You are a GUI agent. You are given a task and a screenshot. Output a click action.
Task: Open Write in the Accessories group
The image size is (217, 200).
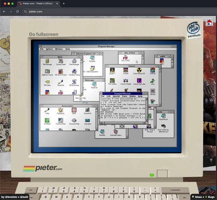(47, 111)
